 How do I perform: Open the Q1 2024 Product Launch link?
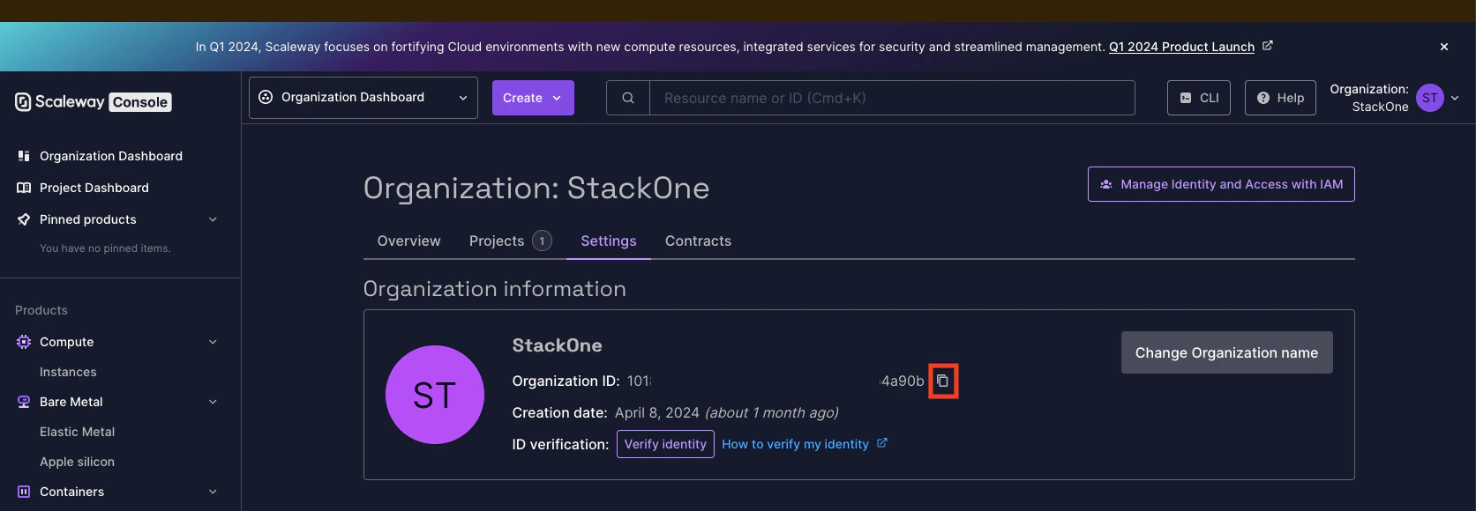point(1181,47)
